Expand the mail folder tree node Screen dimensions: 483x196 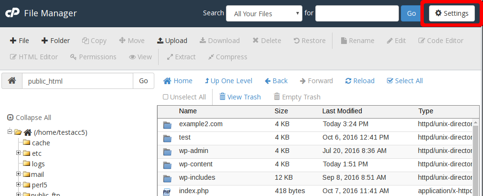19,174
